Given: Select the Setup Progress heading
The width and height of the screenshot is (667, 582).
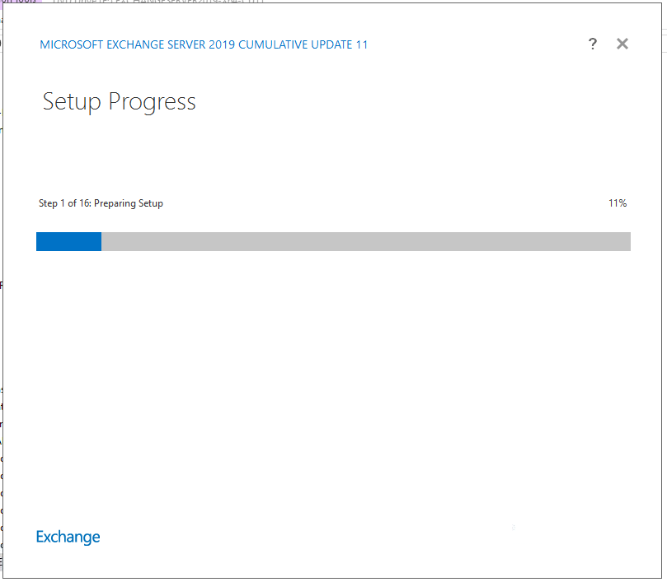Looking at the screenshot, I should click(119, 102).
